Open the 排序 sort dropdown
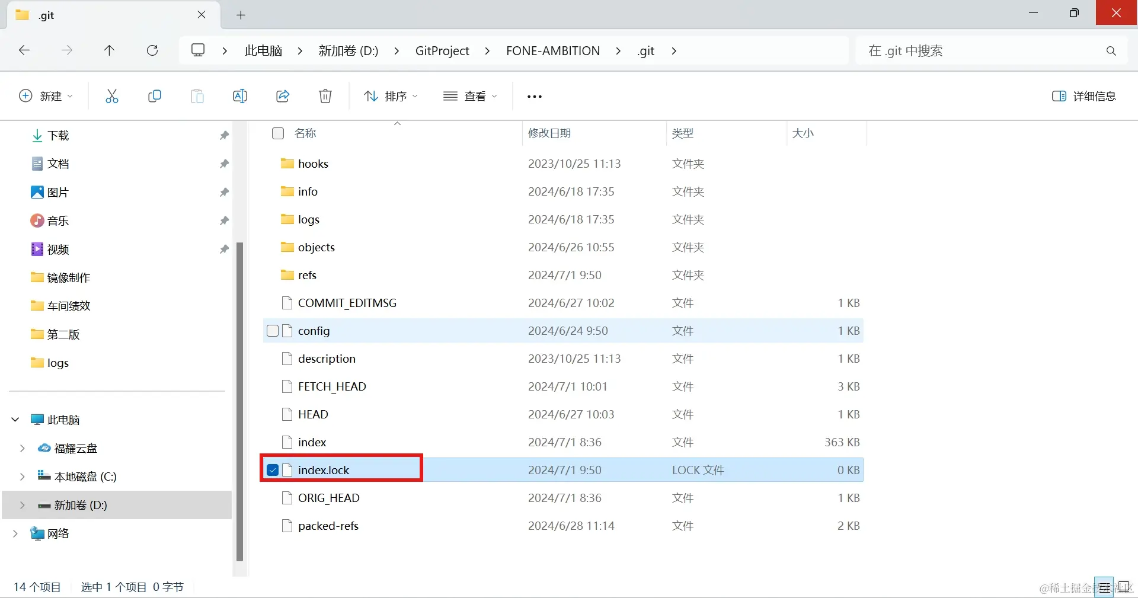The width and height of the screenshot is (1138, 598). coord(391,96)
